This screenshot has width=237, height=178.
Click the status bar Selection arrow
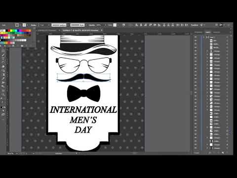click(x=77, y=153)
